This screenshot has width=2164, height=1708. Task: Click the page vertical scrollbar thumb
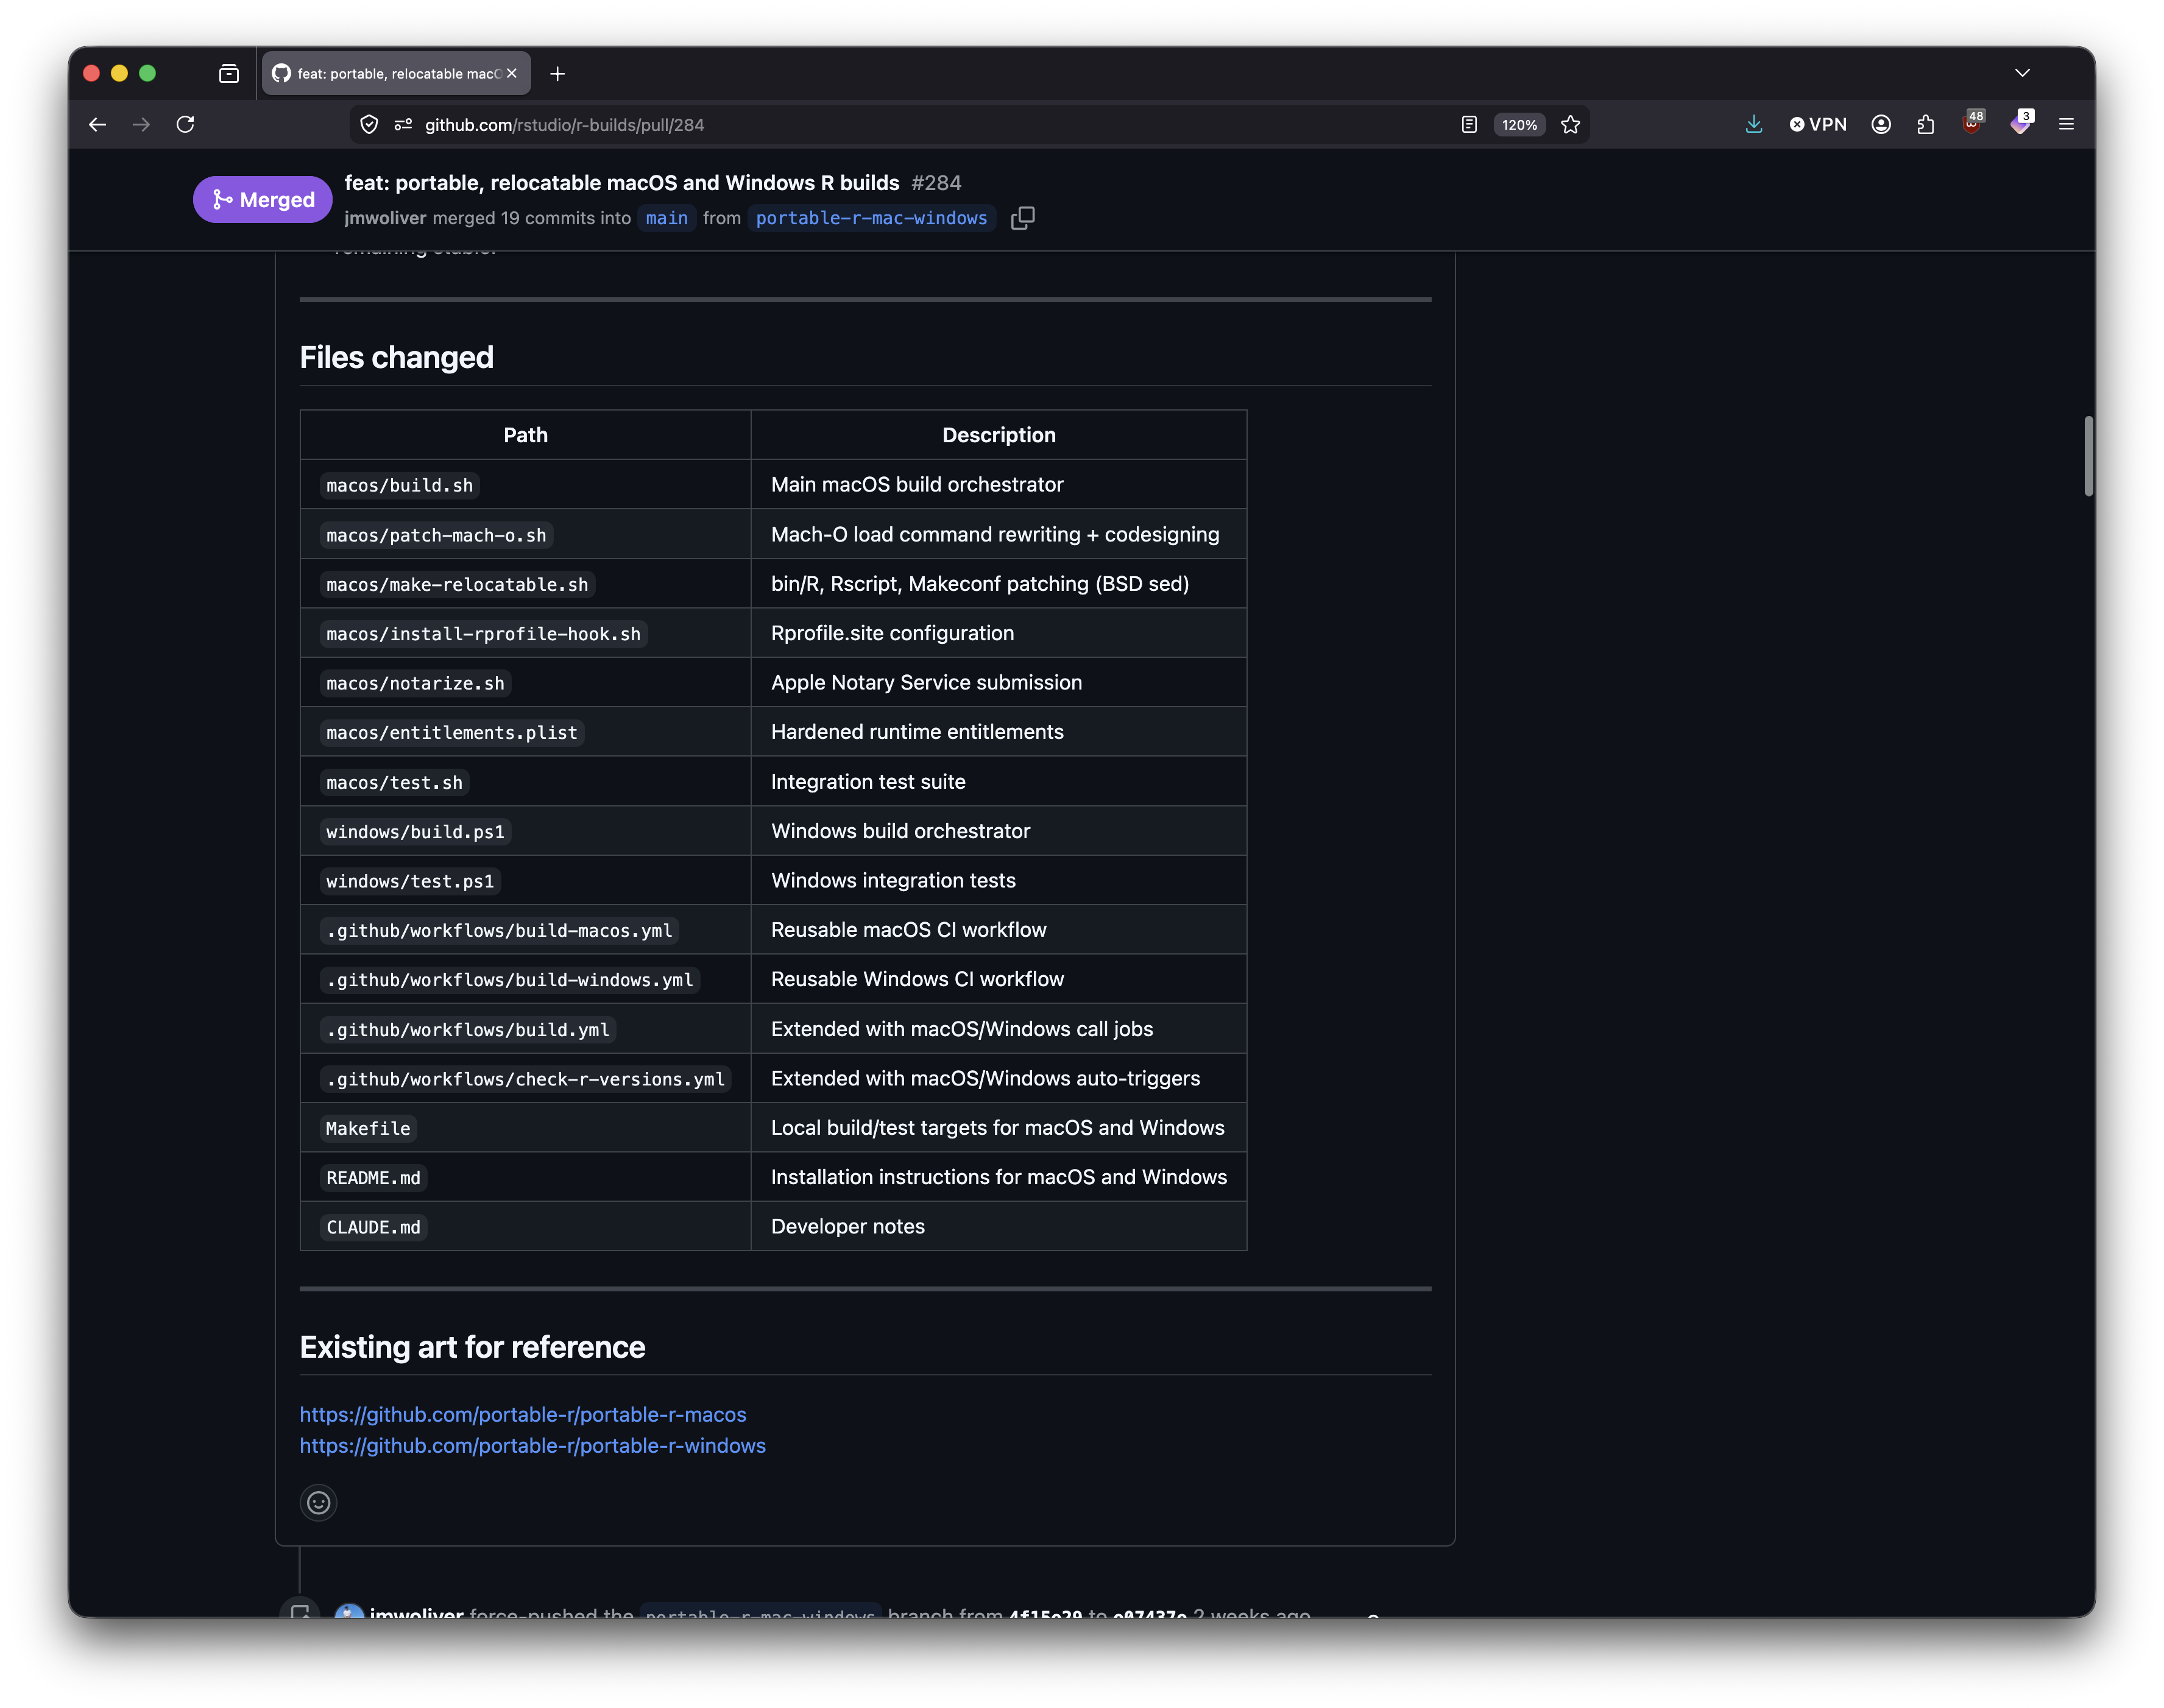(x=2089, y=456)
